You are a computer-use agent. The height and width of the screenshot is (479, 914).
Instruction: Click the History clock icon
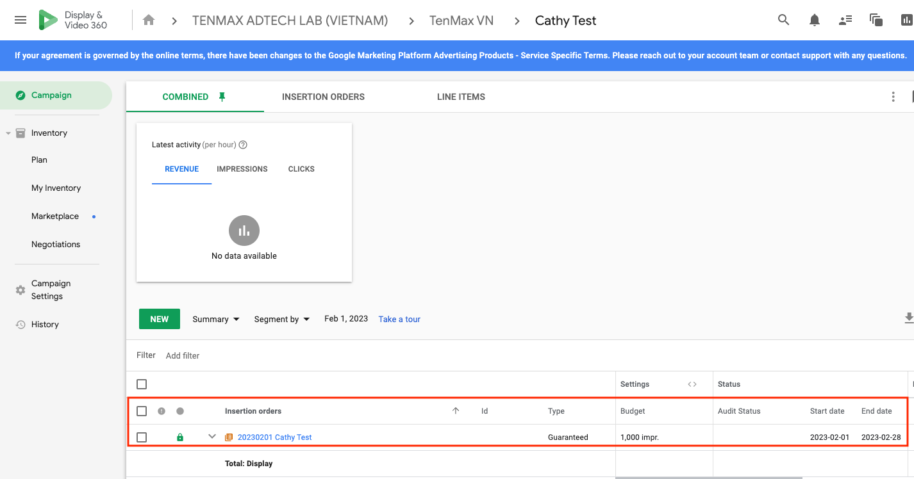(x=21, y=325)
